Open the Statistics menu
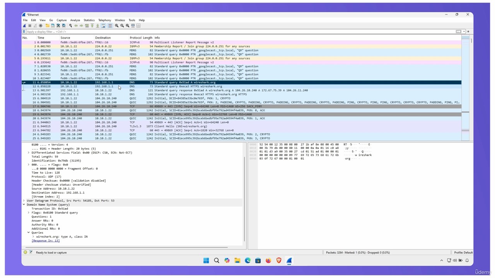The height and width of the screenshot is (278, 495). (89, 20)
